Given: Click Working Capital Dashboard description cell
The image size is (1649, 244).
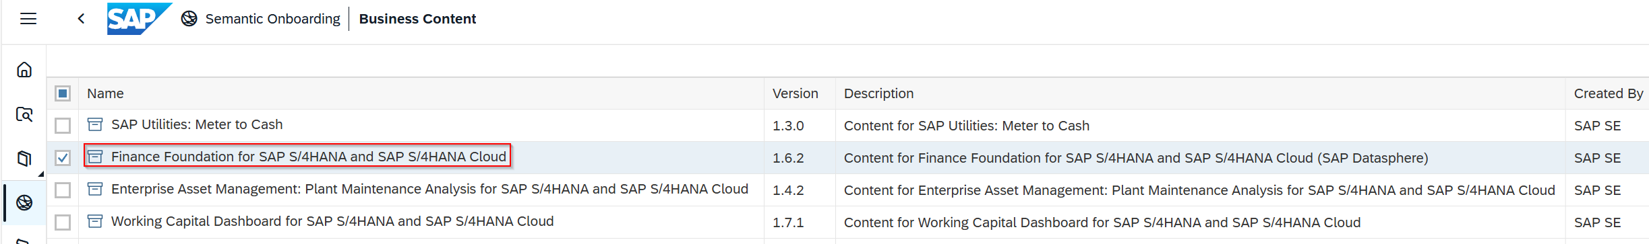Looking at the screenshot, I should 1102,222.
